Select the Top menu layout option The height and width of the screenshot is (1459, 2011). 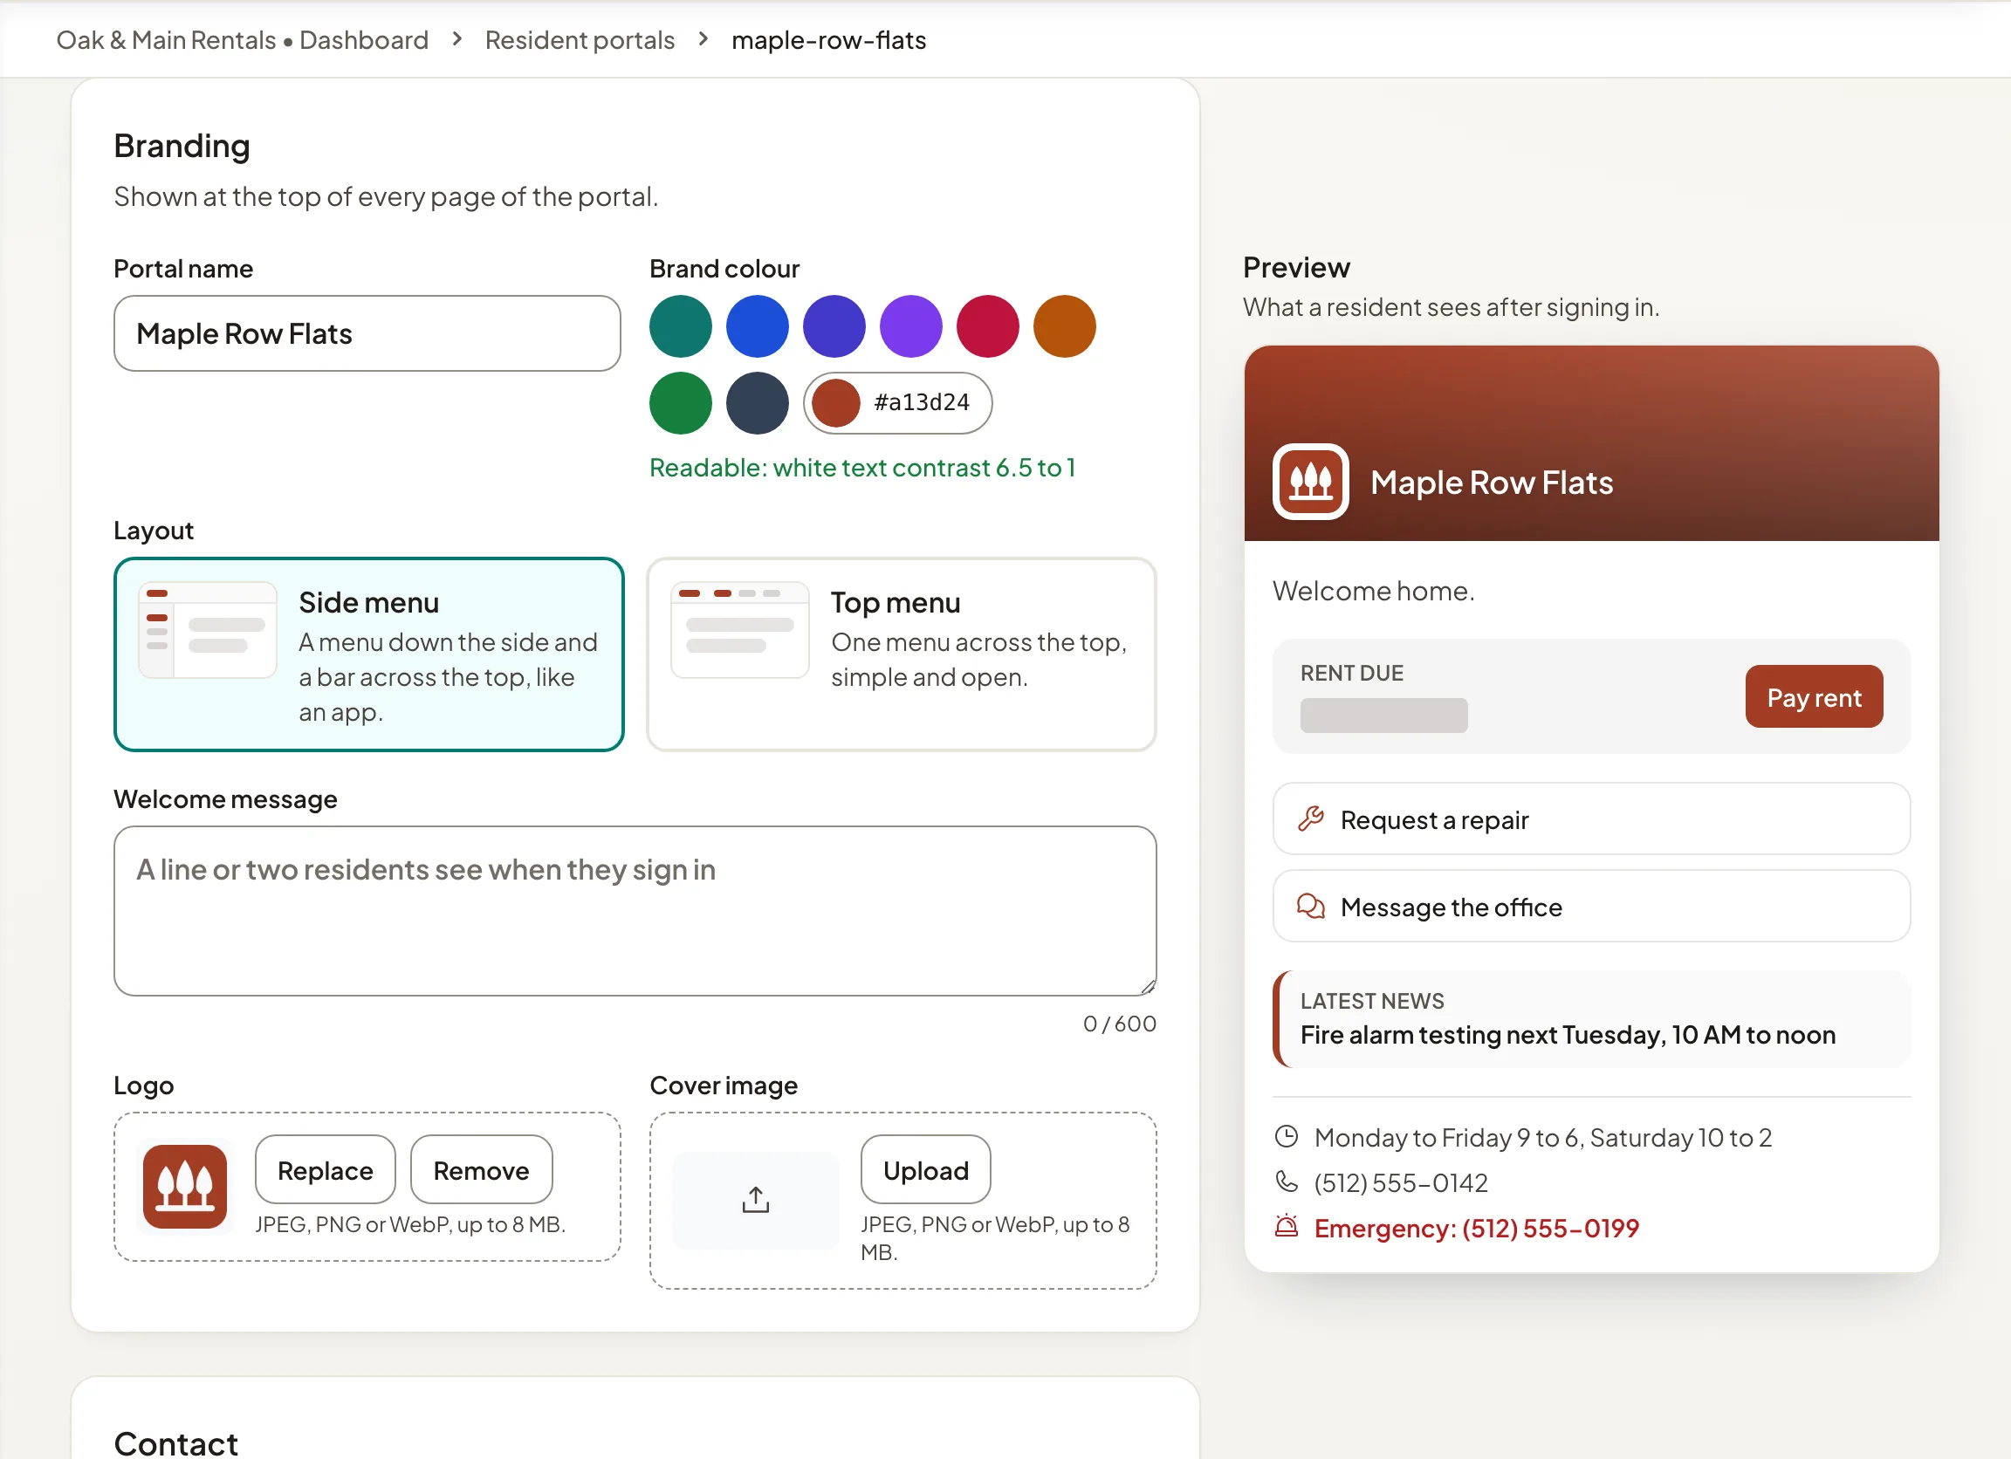(x=901, y=654)
